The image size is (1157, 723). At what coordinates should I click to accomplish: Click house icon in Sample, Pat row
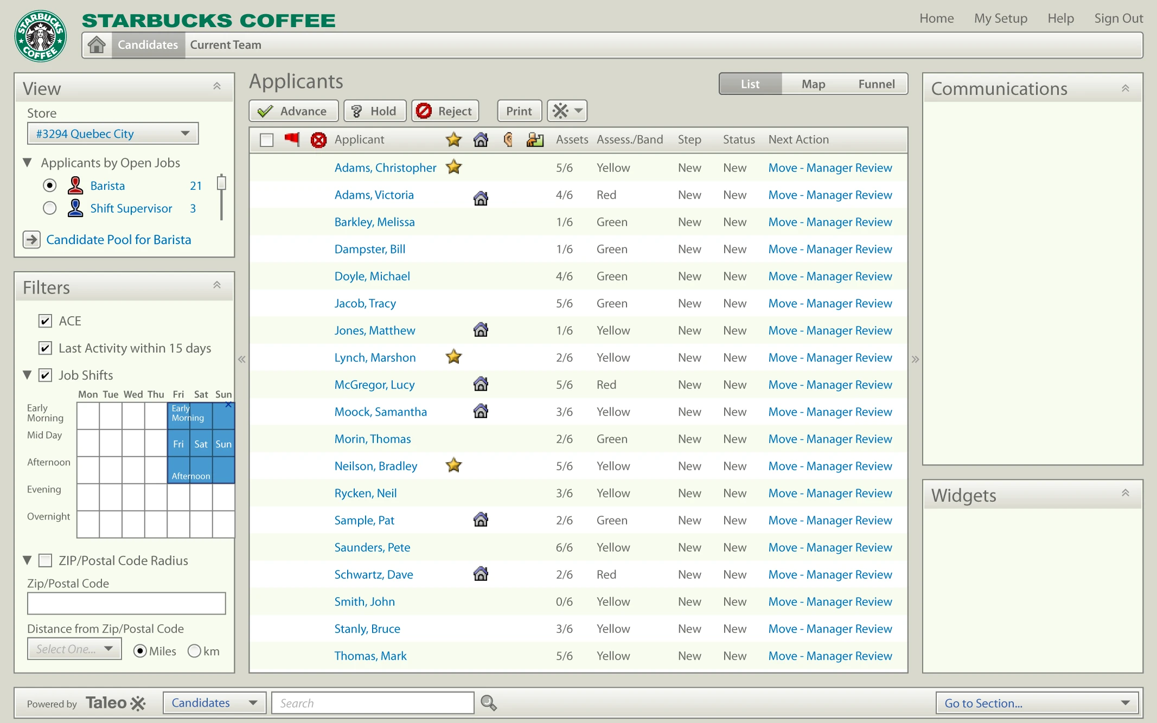point(481,520)
